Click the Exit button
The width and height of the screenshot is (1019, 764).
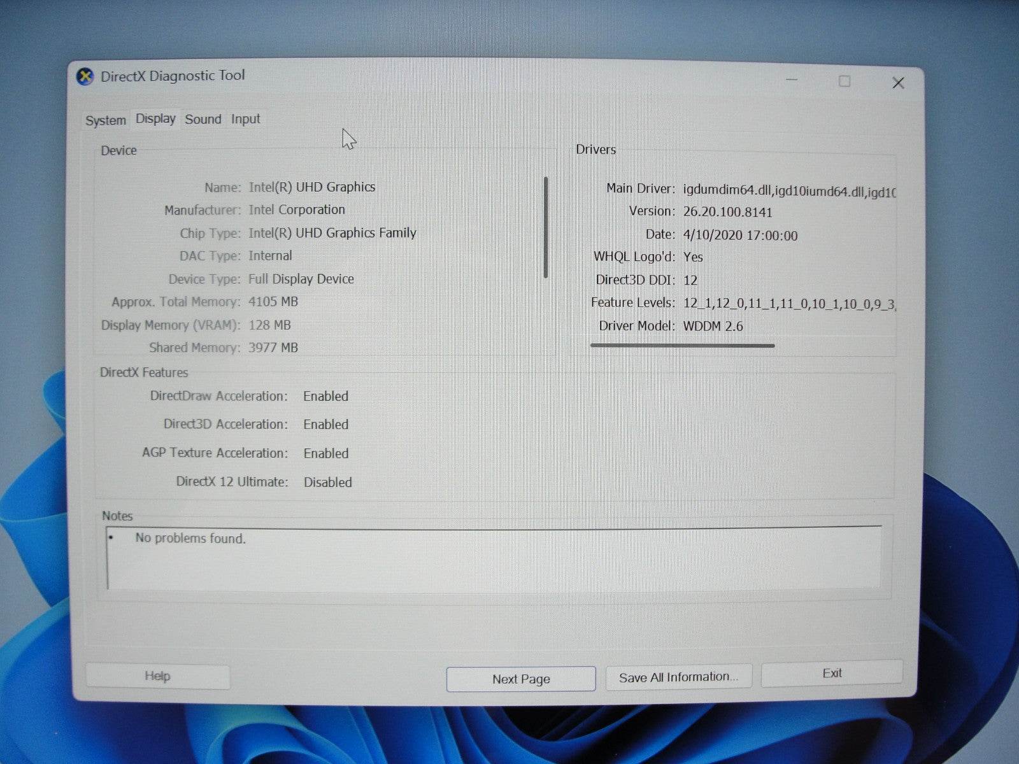[x=832, y=674]
